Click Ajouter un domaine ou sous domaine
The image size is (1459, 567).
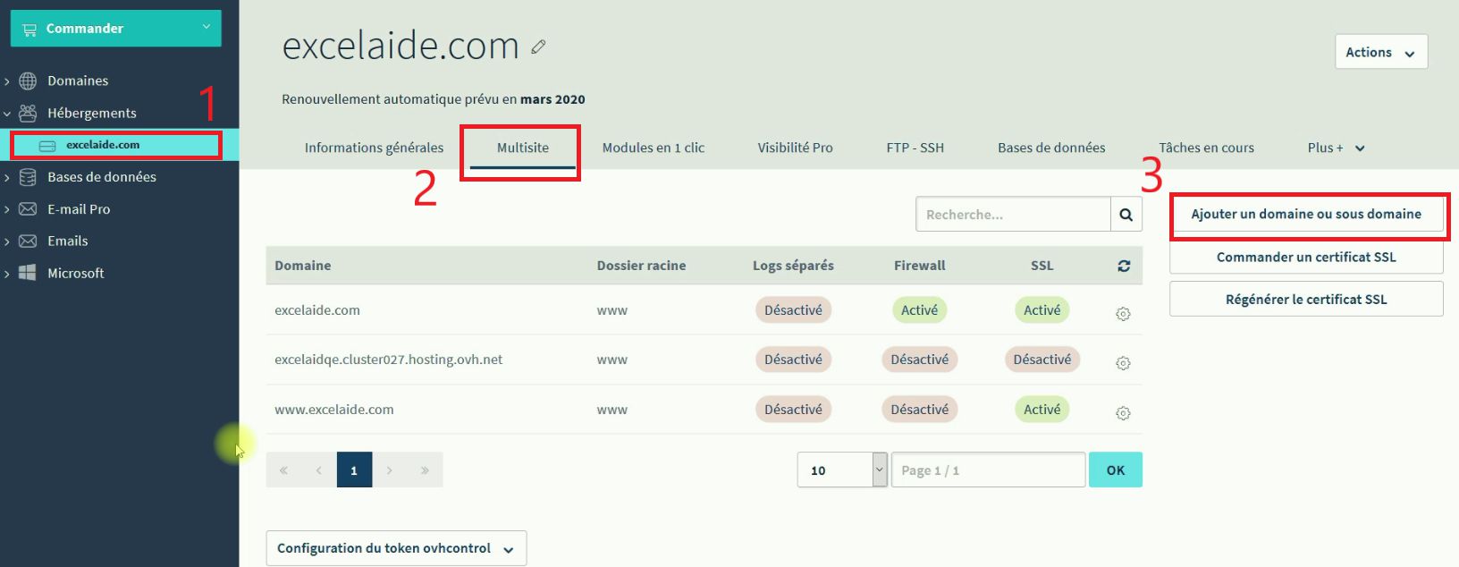click(1306, 215)
